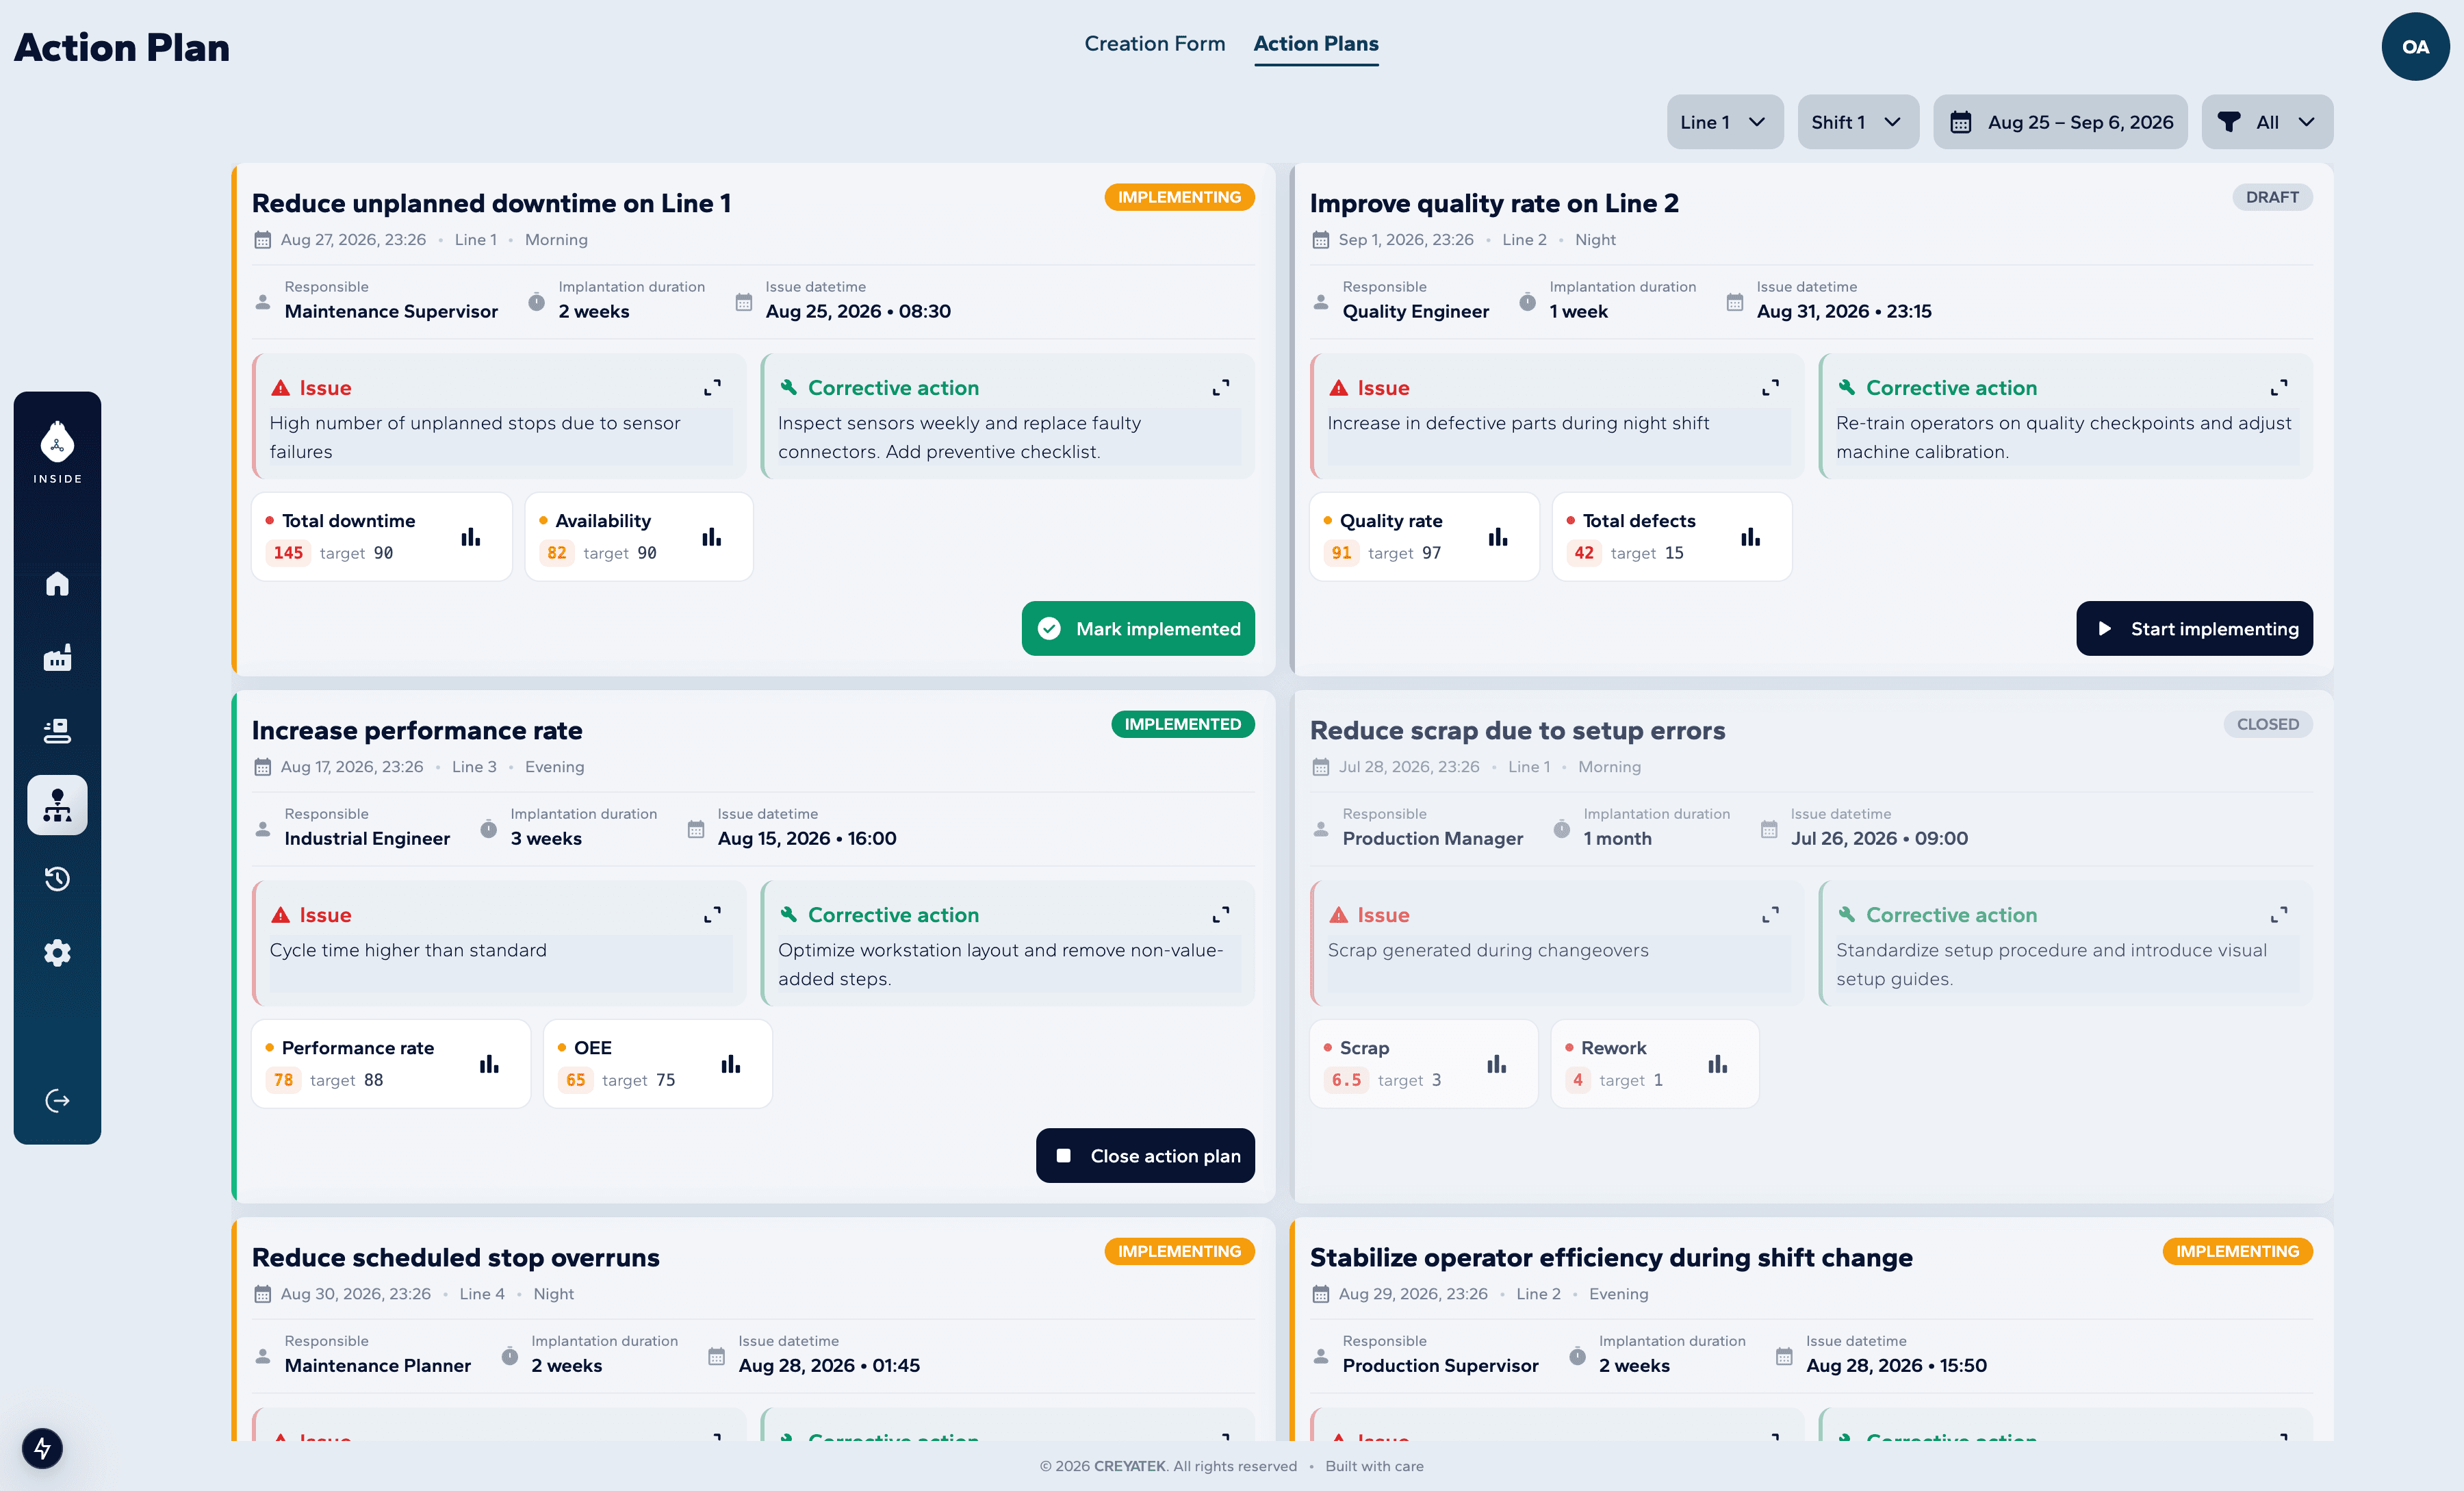Expand Corrective action about inspecting sensors weekly

tap(1221, 387)
